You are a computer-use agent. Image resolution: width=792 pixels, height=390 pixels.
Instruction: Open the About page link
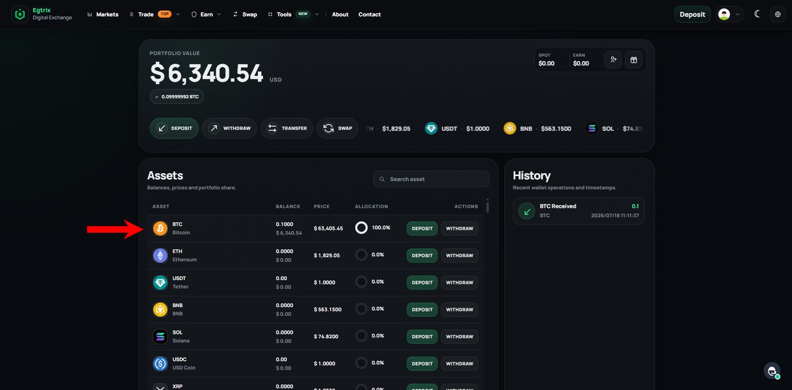tap(340, 14)
